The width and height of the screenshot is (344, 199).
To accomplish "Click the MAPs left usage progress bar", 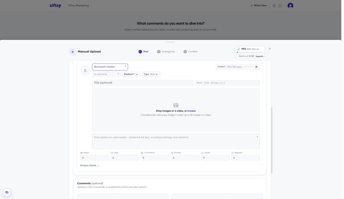I will pyautogui.click(x=250, y=53).
